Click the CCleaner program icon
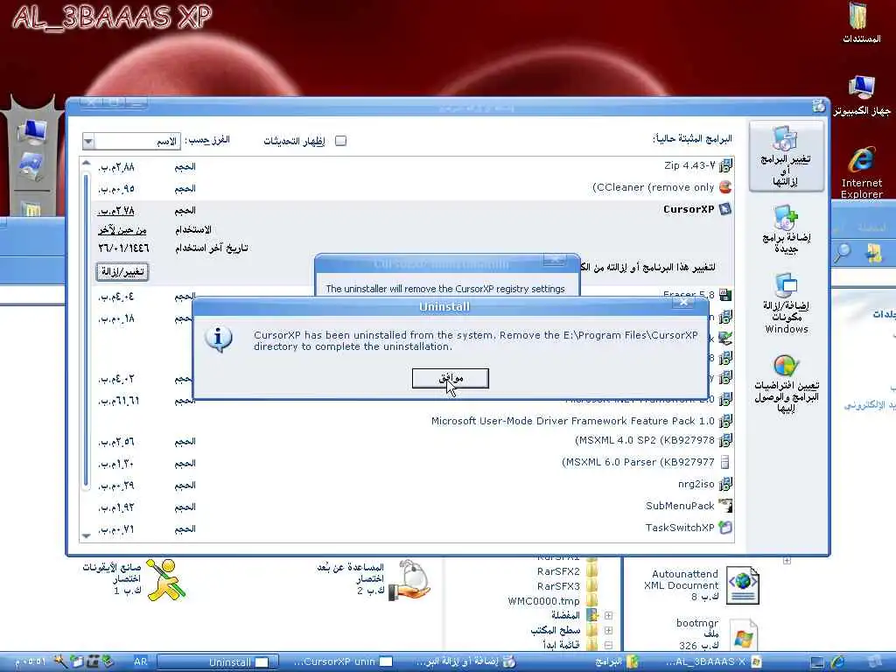Image resolution: width=896 pixels, height=672 pixels. [725, 187]
